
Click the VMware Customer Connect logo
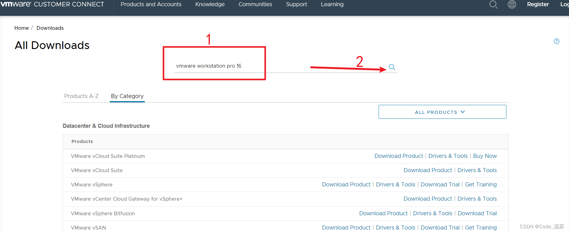52,4
